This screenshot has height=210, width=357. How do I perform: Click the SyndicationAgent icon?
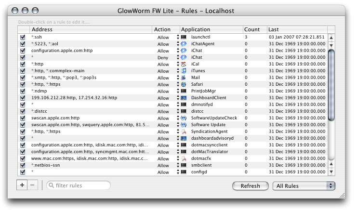(184, 131)
